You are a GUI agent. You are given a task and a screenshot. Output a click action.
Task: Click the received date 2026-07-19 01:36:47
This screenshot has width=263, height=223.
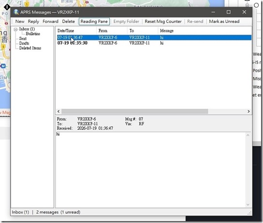point(95,128)
